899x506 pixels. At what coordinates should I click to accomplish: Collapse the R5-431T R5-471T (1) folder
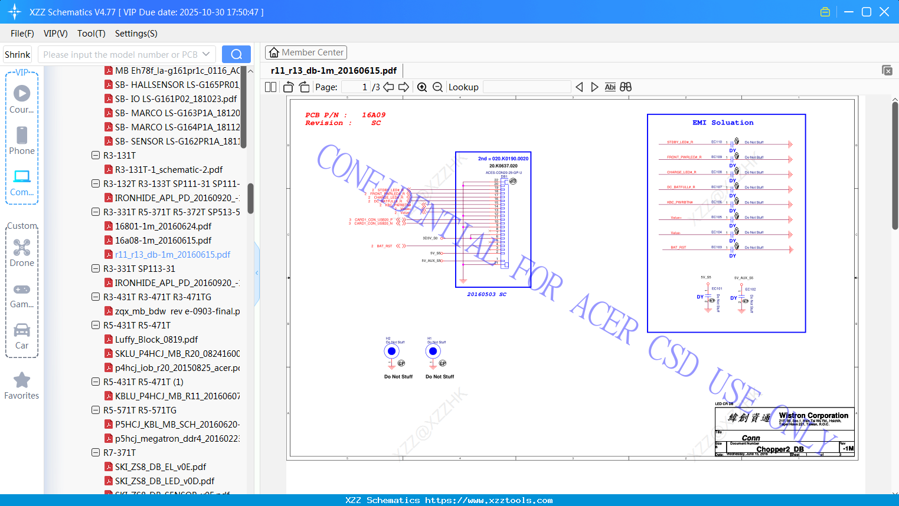click(96, 382)
